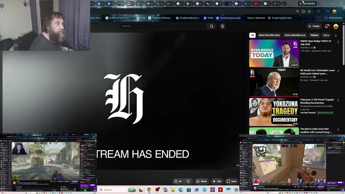Open Telegram from the taskbar
This screenshot has width=345, height=194.
pos(205,190)
